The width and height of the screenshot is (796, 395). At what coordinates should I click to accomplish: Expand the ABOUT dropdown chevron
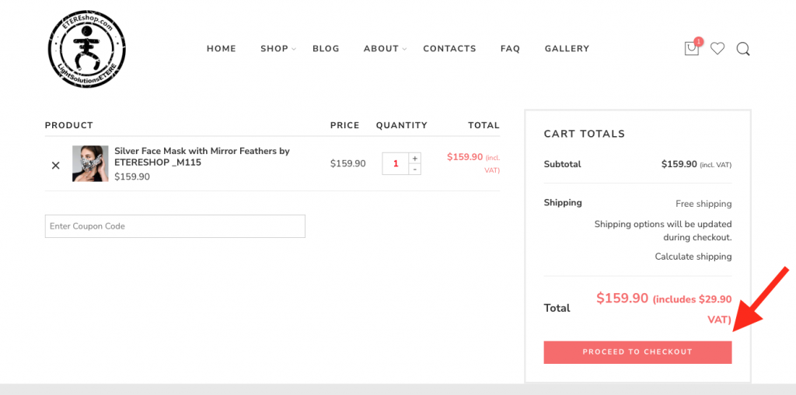(x=404, y=49)
